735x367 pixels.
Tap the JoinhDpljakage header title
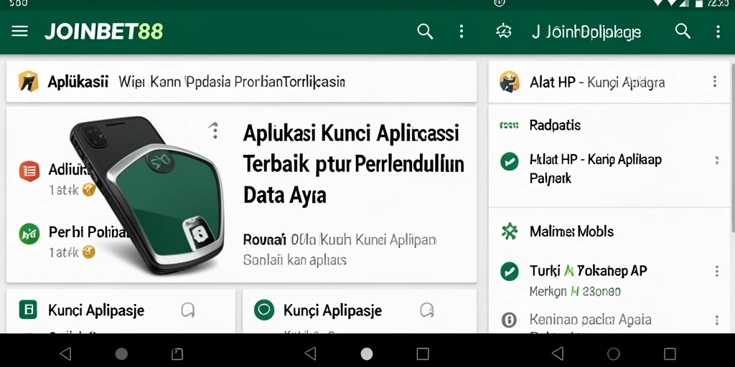coord(586,32)
